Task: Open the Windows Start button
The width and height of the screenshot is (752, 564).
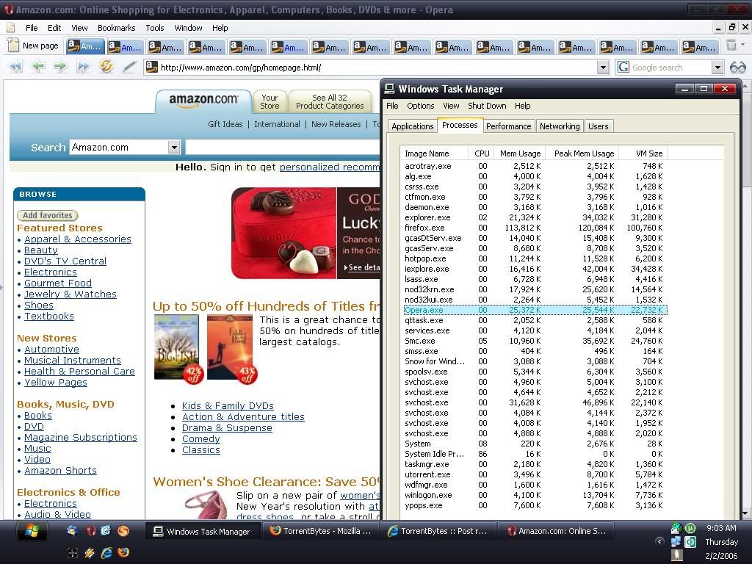Action: coord(32,531)
